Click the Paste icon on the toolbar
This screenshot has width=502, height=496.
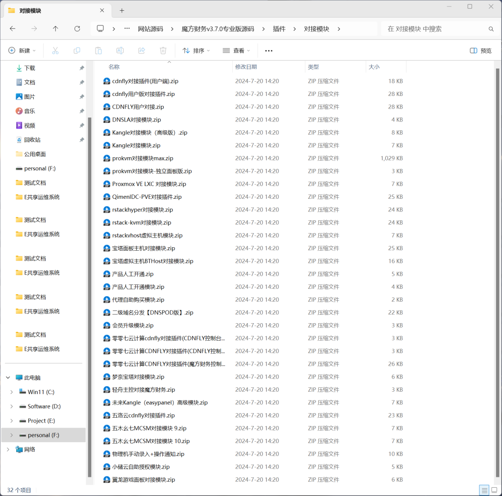pyautogui.click(x=98, y=50)
